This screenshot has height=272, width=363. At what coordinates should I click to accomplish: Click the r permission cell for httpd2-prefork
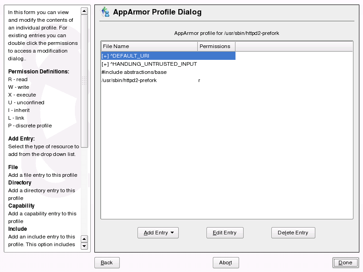pyautogui.click(x=199, y=80)
